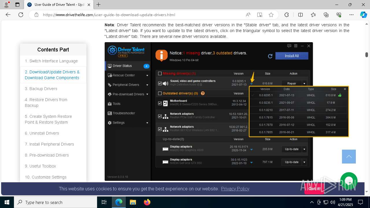Screen dimensions: 370x208
Task: Expand the Rescue Center menu arrow
Action: pos(147,75)
